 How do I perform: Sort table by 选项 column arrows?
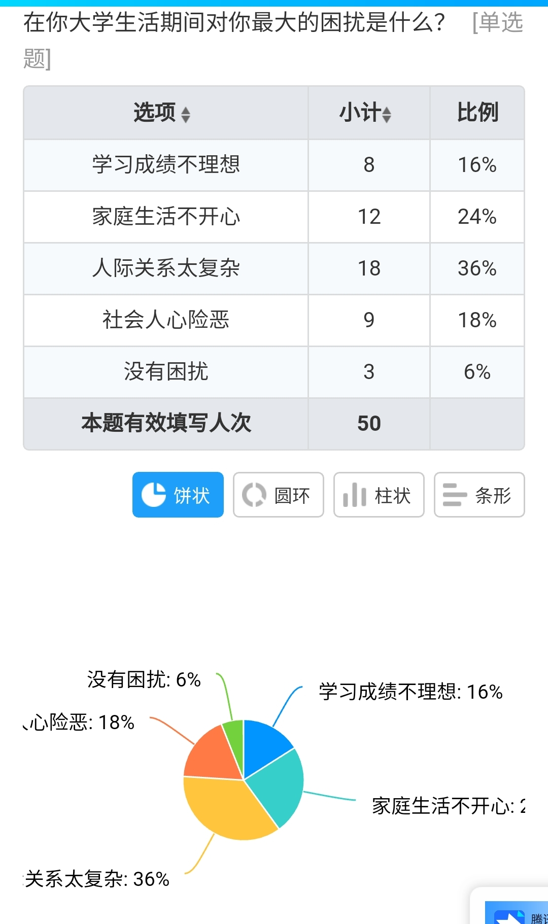[186, 115]
